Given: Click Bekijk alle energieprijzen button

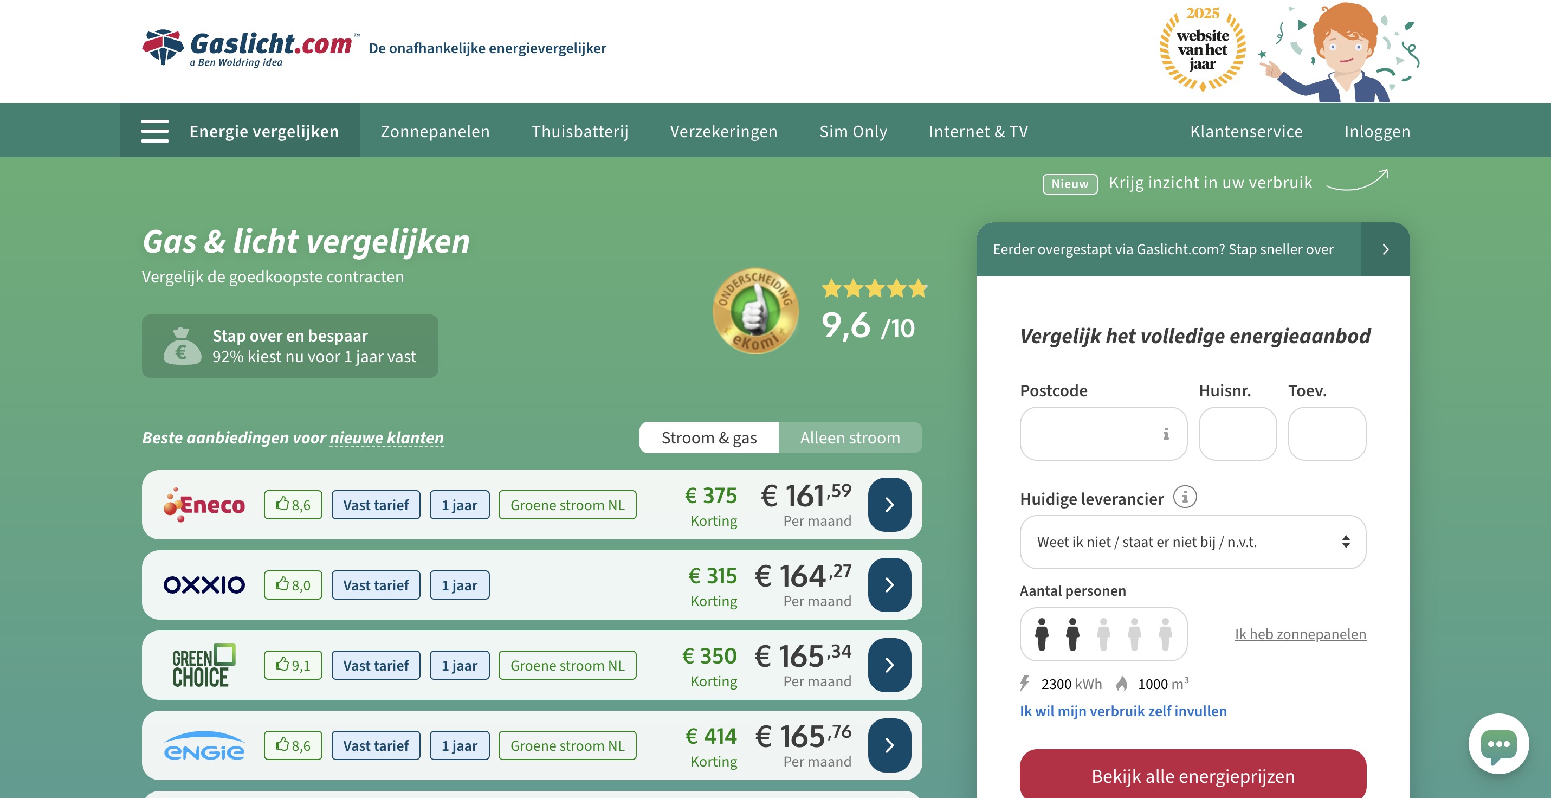Looking at the screenshot, I should tap(1193, 776).
